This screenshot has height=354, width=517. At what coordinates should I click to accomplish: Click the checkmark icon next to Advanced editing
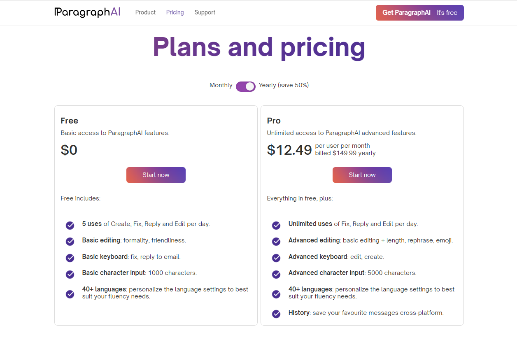[276, 241]
